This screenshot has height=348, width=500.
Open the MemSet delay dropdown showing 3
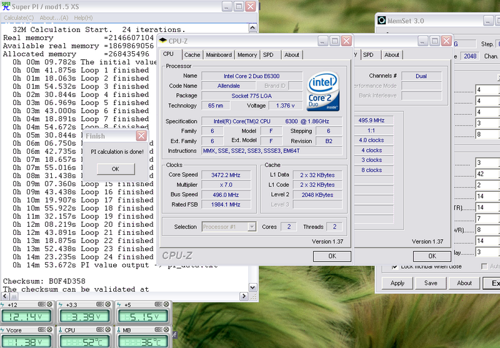click(487, 252)
